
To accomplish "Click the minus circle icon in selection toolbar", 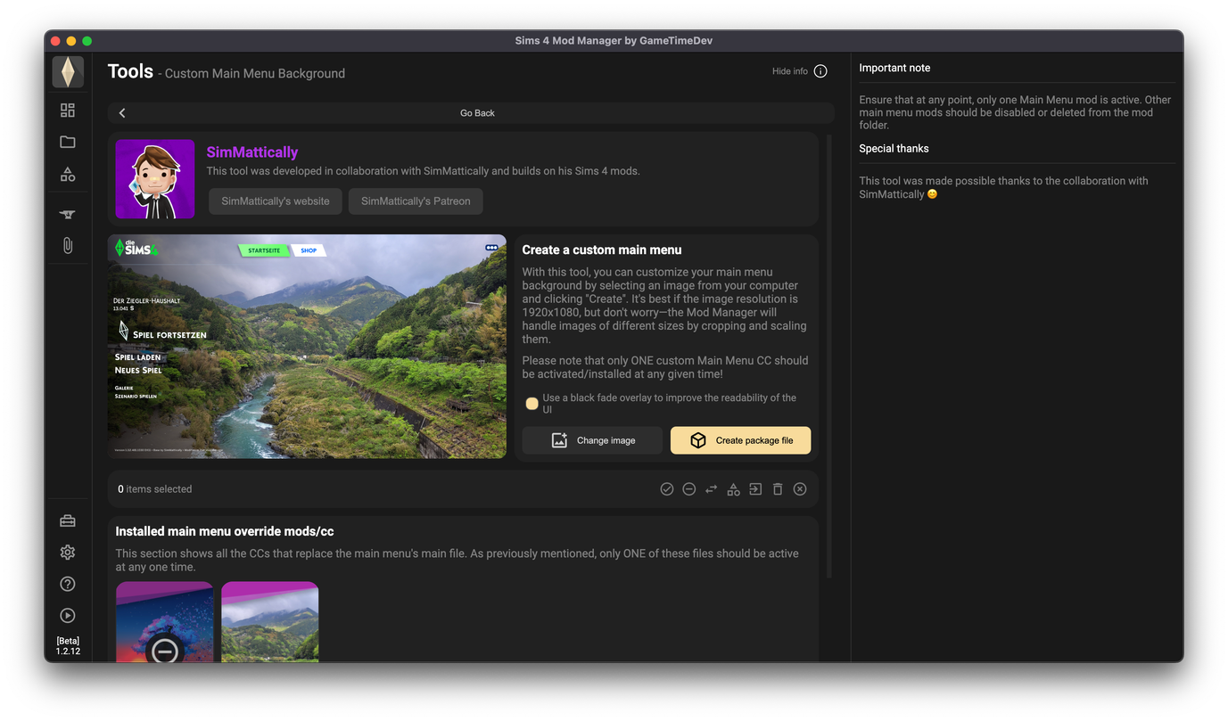I will [x=689, y=489].
